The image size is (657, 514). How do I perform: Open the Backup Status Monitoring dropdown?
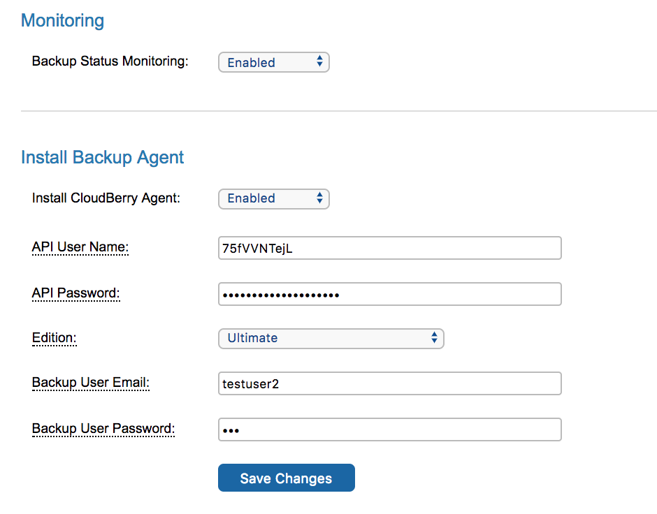273,62
